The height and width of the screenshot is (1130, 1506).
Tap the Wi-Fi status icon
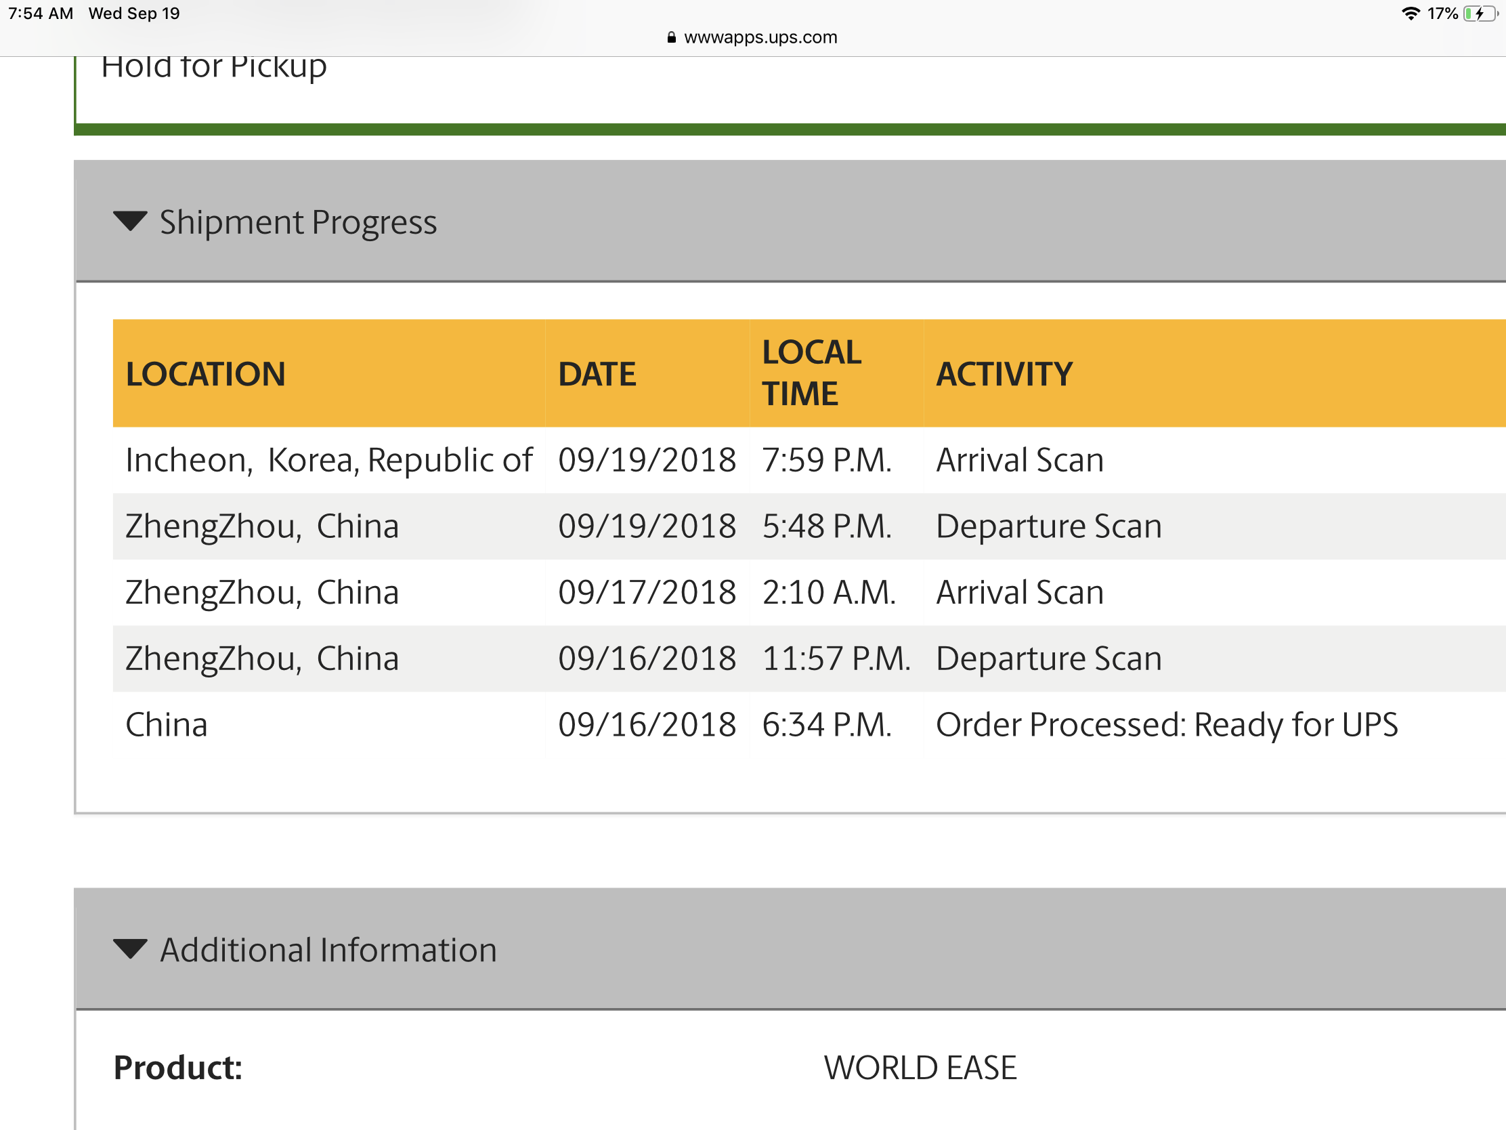1410,14
